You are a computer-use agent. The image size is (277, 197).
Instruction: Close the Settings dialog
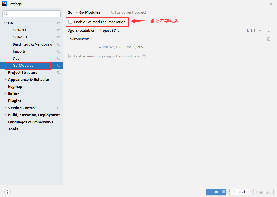pyautogui.click(x=271, y=4)
